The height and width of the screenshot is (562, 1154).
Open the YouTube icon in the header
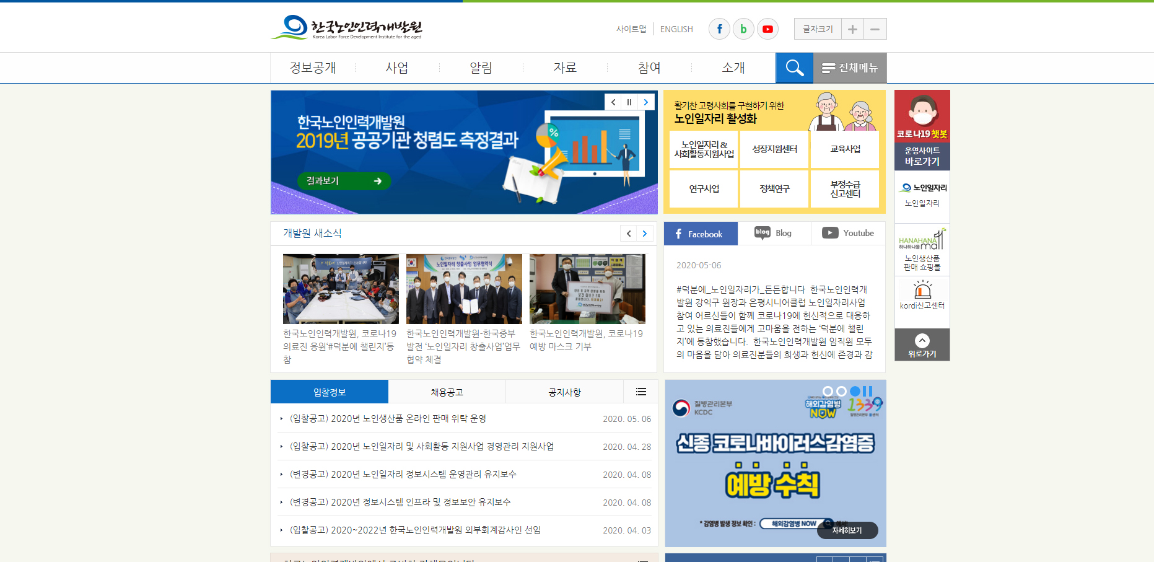pos(767,29)
